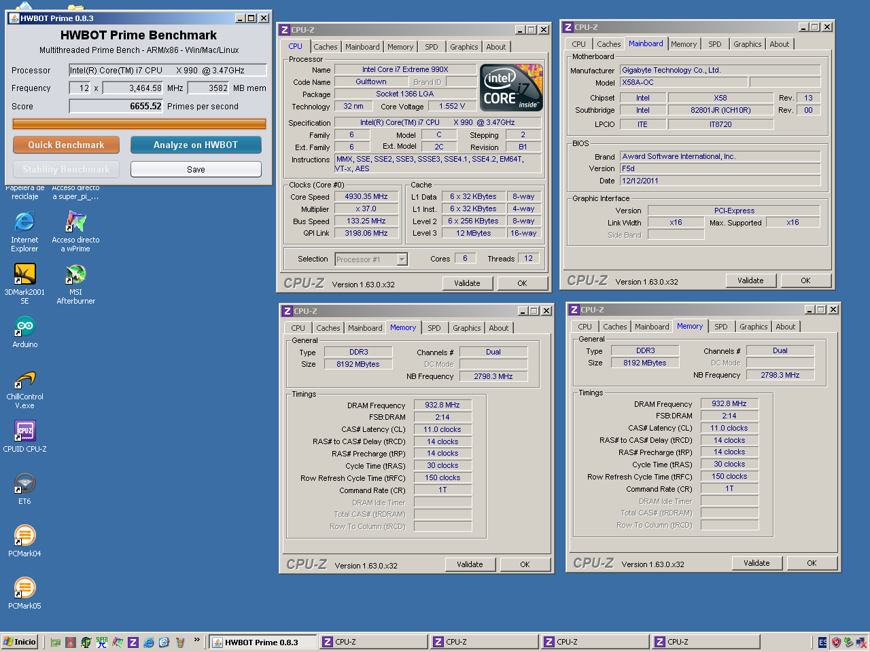Click Validate in top-left CPU-Z window
Viewport: 870px width, 652px height.
(467, 283)
